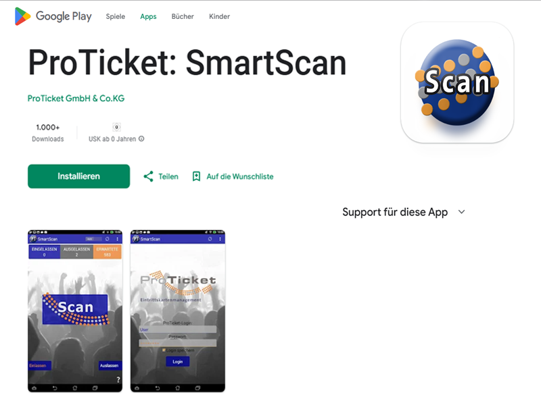The image size is (541, 405).
Task: Click the Support für diese App heading
Action: [x=395, y=212]
